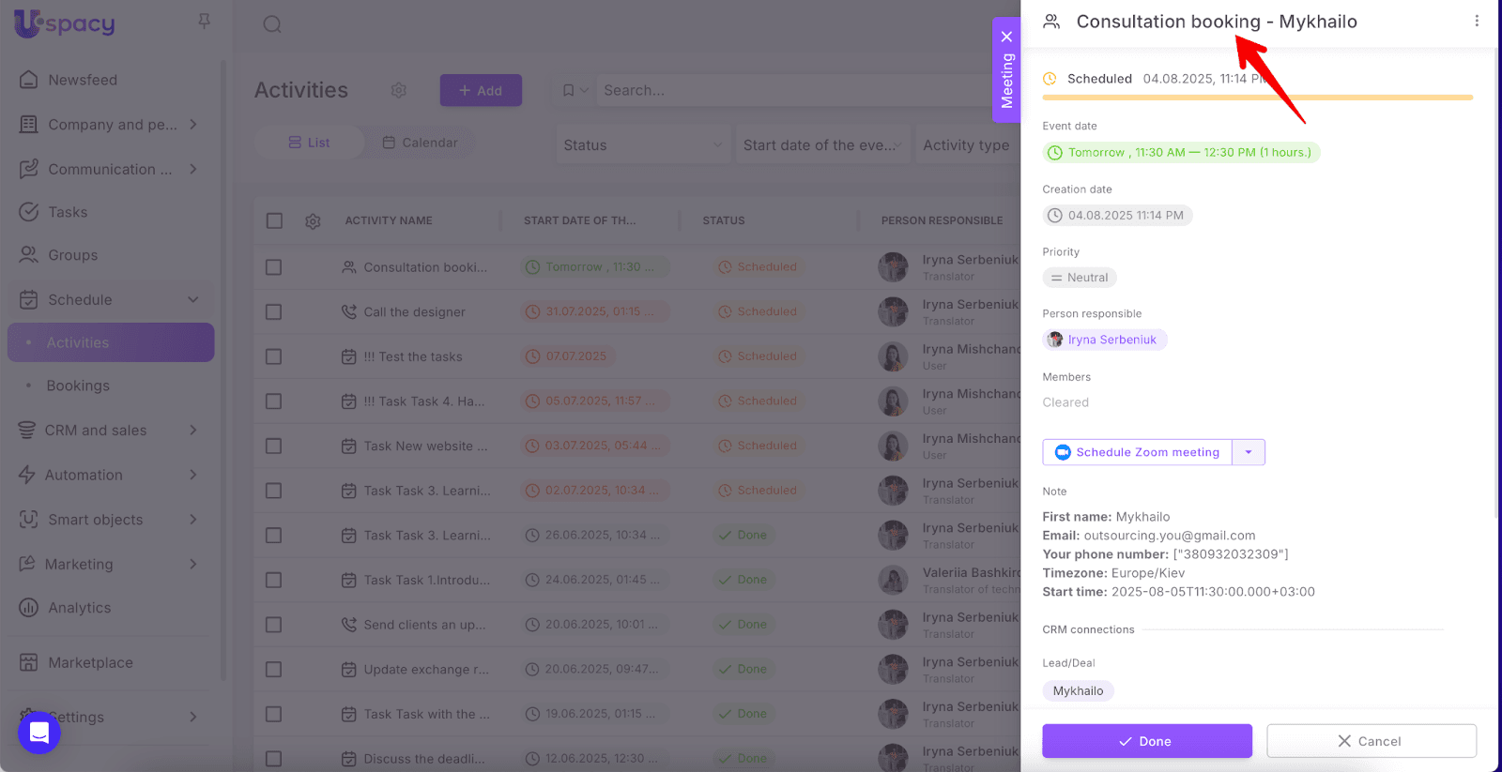Open the three-dot menu in the meeting panel

(1477, 21)
